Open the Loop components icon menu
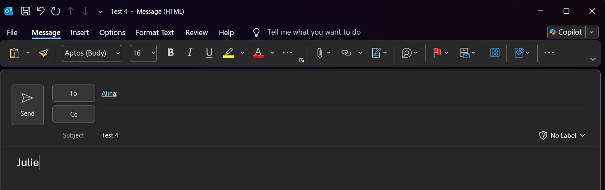Image resolution: width=605 pixels, height=190 pixels. 410,53
